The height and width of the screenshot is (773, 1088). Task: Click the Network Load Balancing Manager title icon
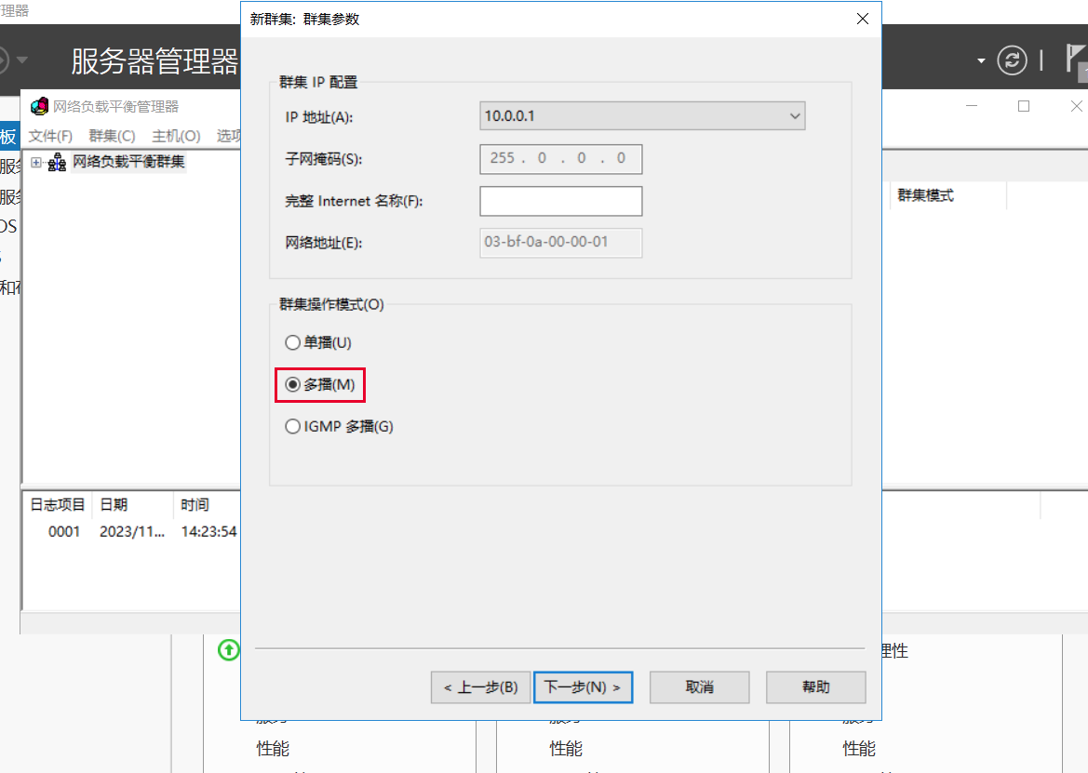39,106
